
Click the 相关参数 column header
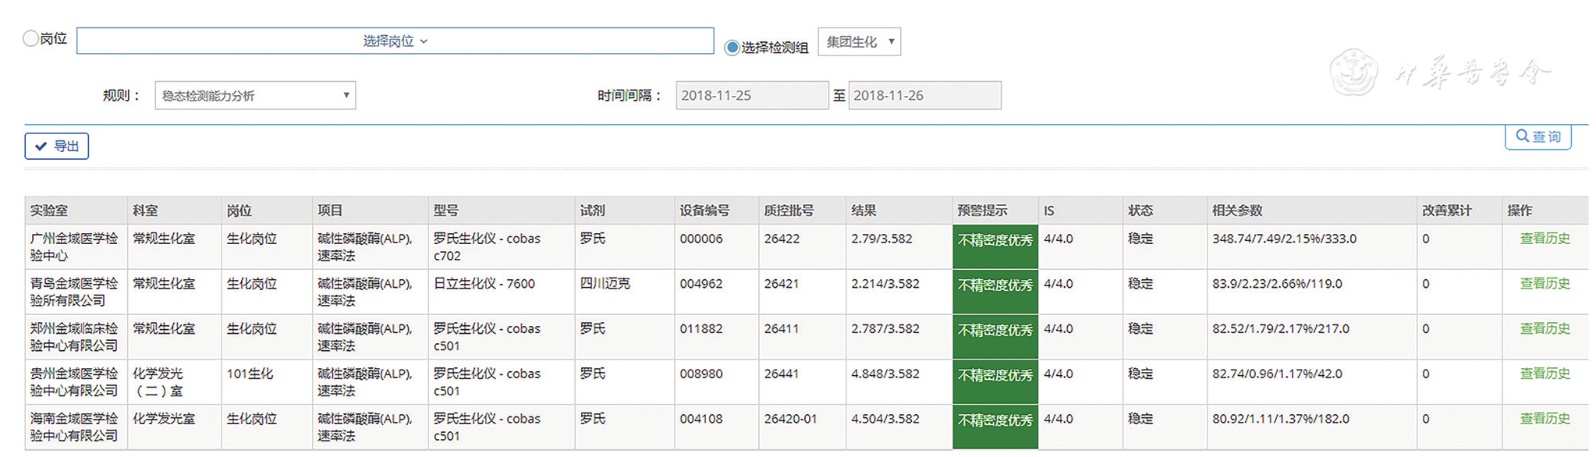[x=1236, y=211]
